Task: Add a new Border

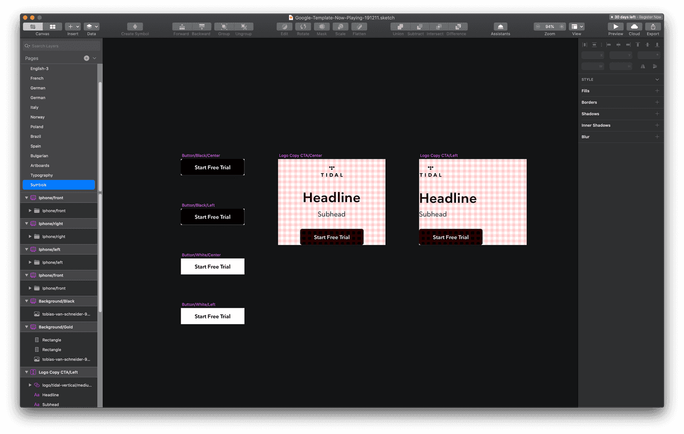Action: coord(657,103)
